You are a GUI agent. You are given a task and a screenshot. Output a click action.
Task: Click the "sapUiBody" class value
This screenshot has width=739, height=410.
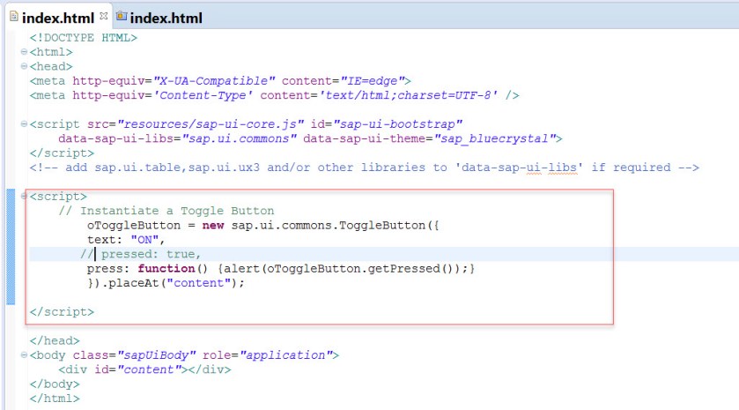pos(157,355)
